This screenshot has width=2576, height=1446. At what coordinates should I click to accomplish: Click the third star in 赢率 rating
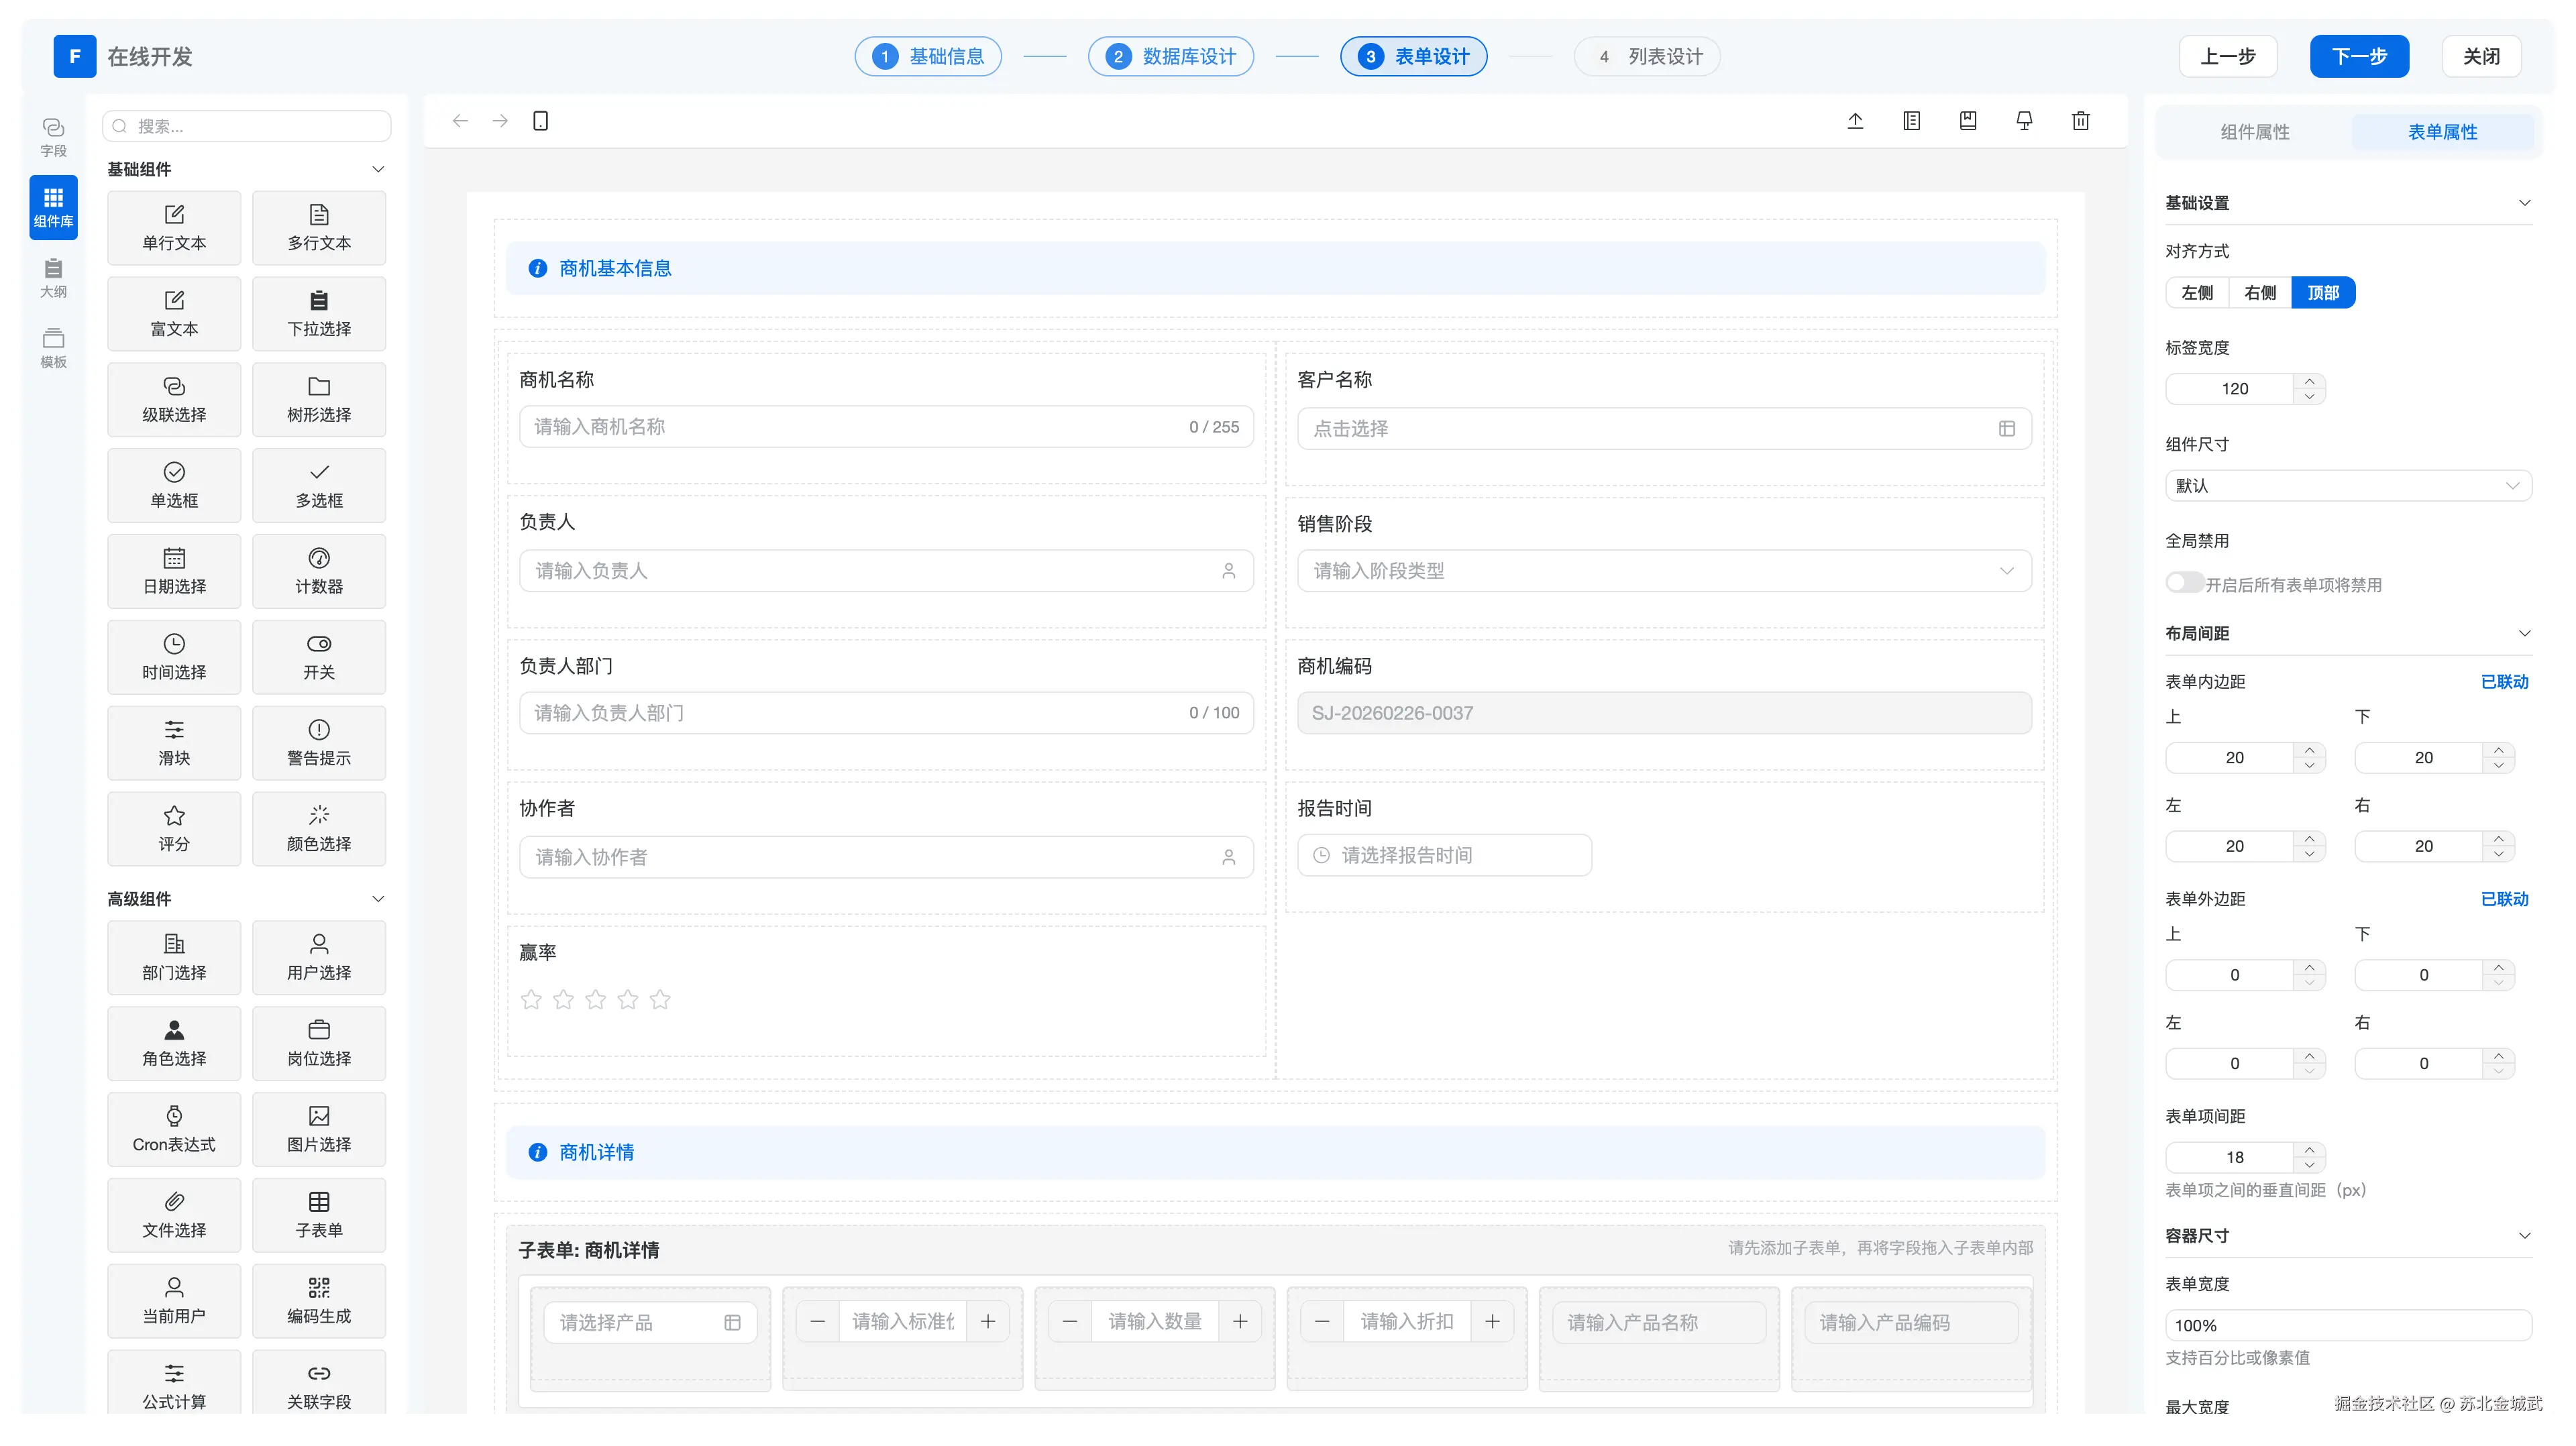pyautogui.click(x=596, y=999)
